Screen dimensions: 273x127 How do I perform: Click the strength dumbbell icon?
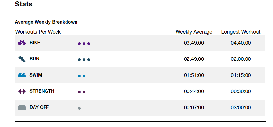22,91
